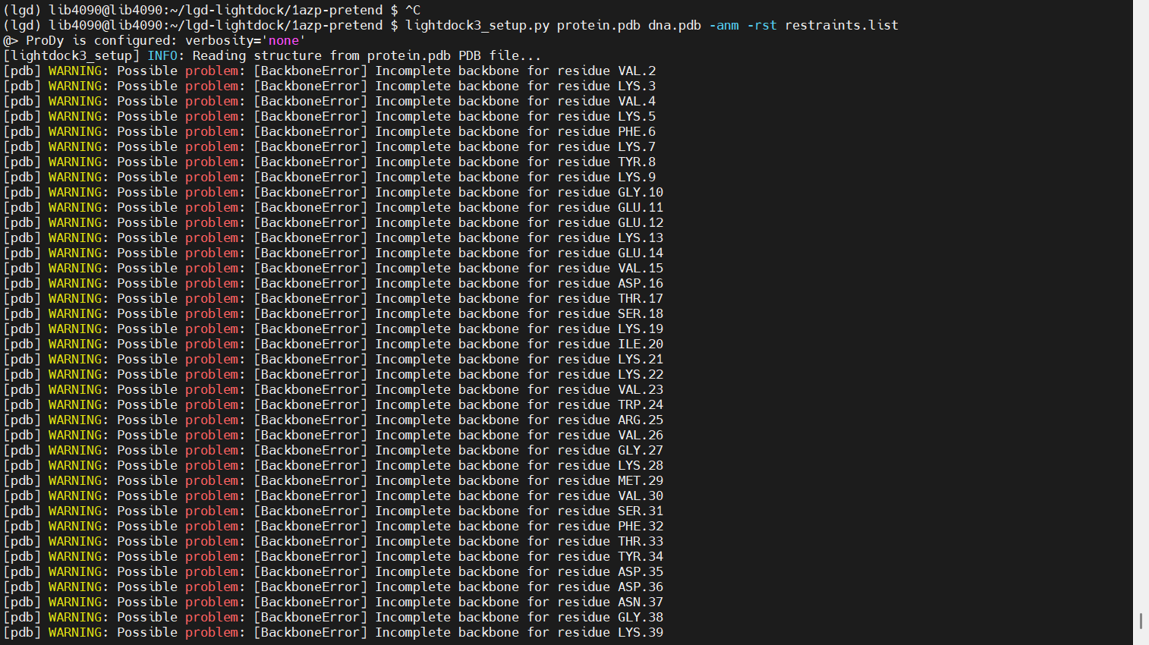Click residue 'GLY.10' text
The width and height of the screenshot is (1149, 645).
[x=641, y=192]
